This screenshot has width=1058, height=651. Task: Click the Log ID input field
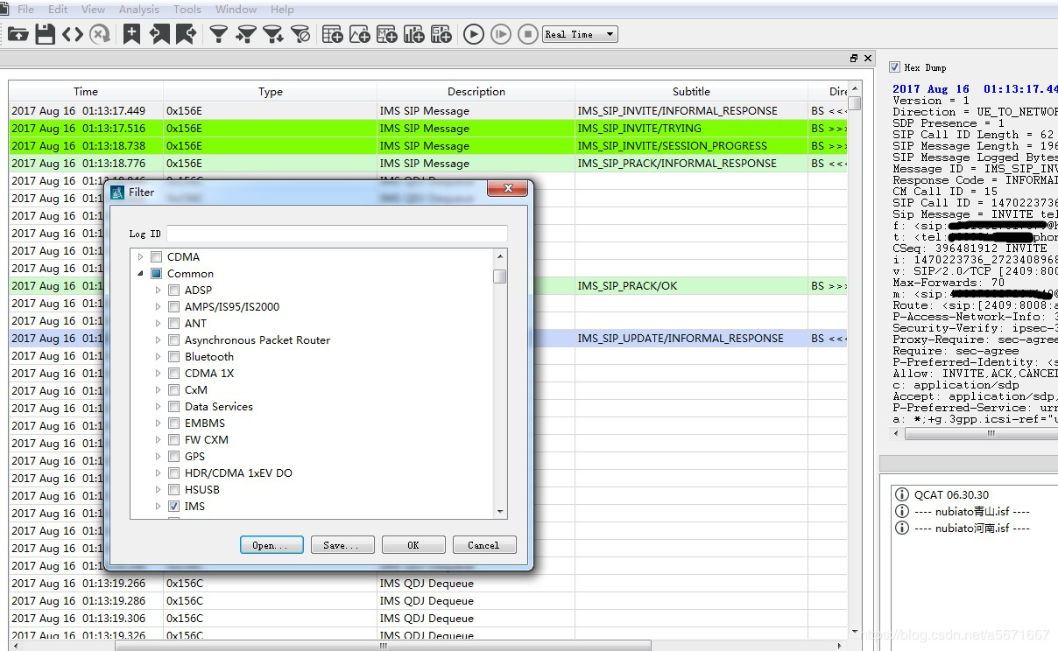(x=337, y=234)
